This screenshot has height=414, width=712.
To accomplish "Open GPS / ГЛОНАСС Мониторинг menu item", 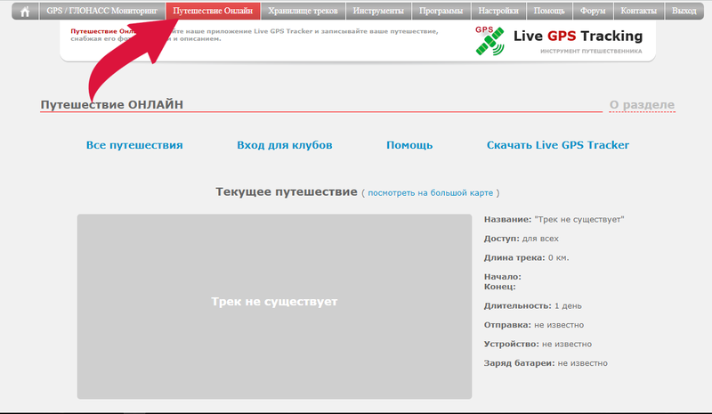I will (x=101, y=12).
